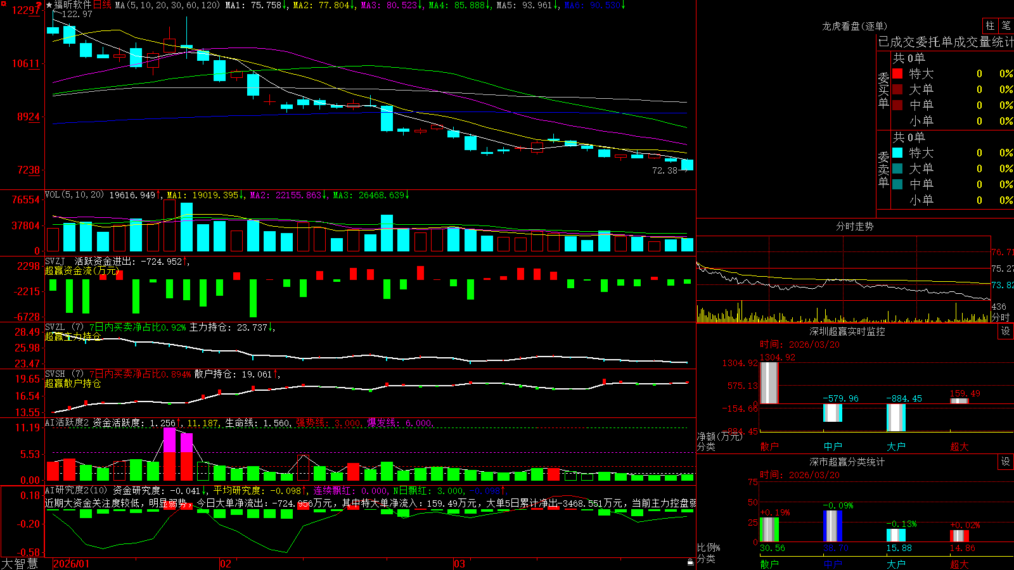1014x570 pixels.
Task: Switch to 笔 (tick) view tab
Action: [x=1006, y=26]
